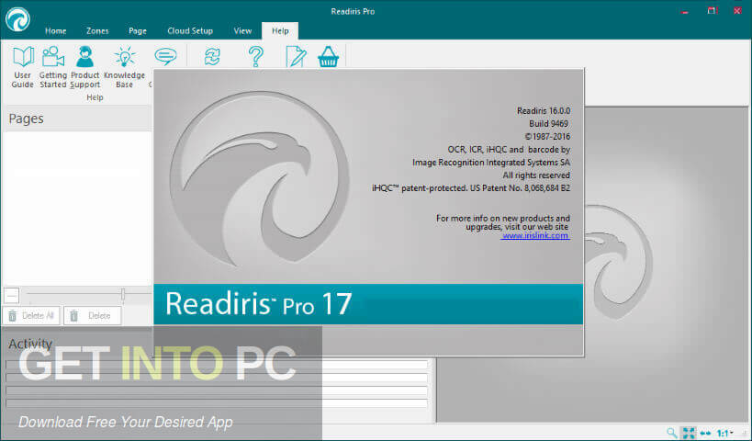Click the Delete button in Pages panel
The width and height of the screenshot is (752, 441).
pyautogui.click(x=92, y=316)
